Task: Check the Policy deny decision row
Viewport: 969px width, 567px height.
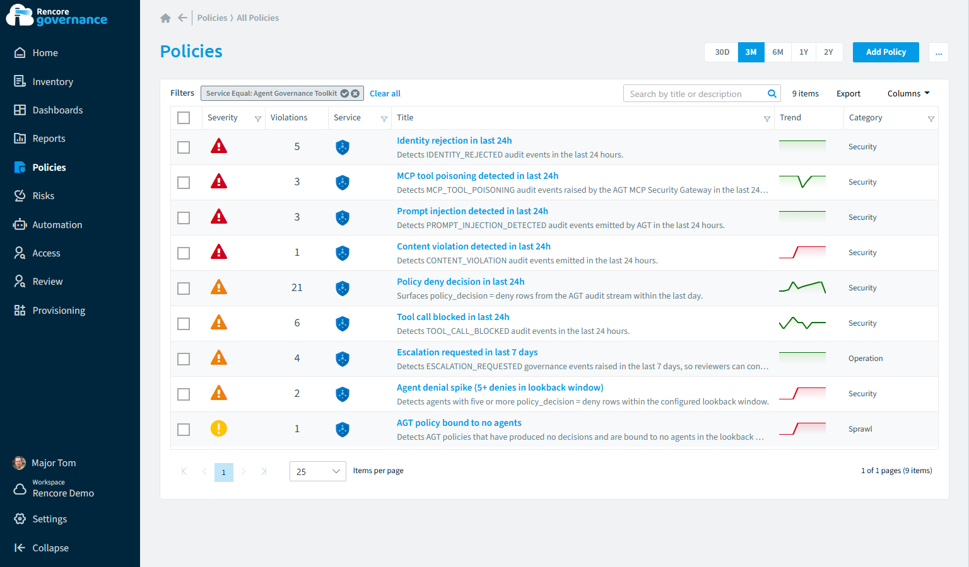Action: 184,289
